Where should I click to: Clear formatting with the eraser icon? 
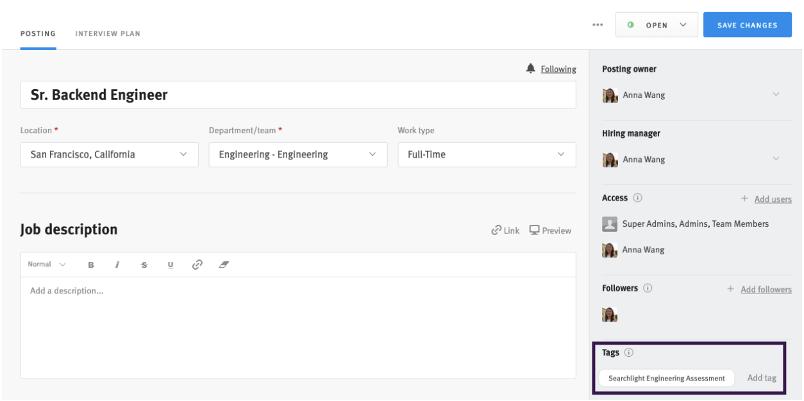(x=224, y=264)
